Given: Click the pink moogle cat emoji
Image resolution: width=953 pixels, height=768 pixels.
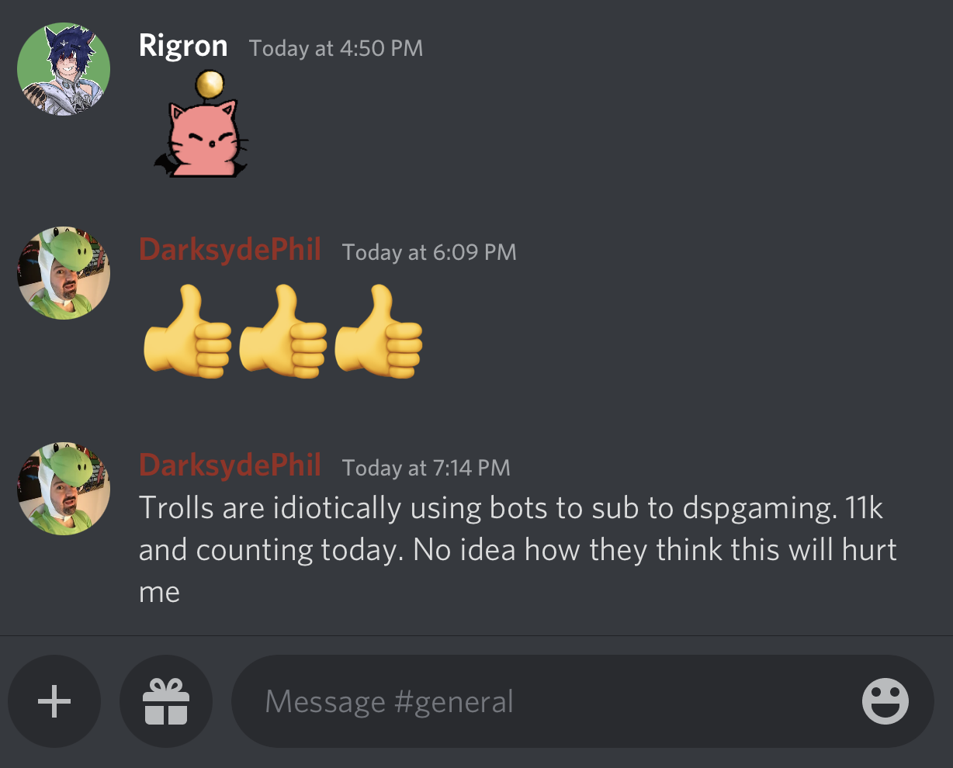Looking at the screenshot, I should (202, 123).
